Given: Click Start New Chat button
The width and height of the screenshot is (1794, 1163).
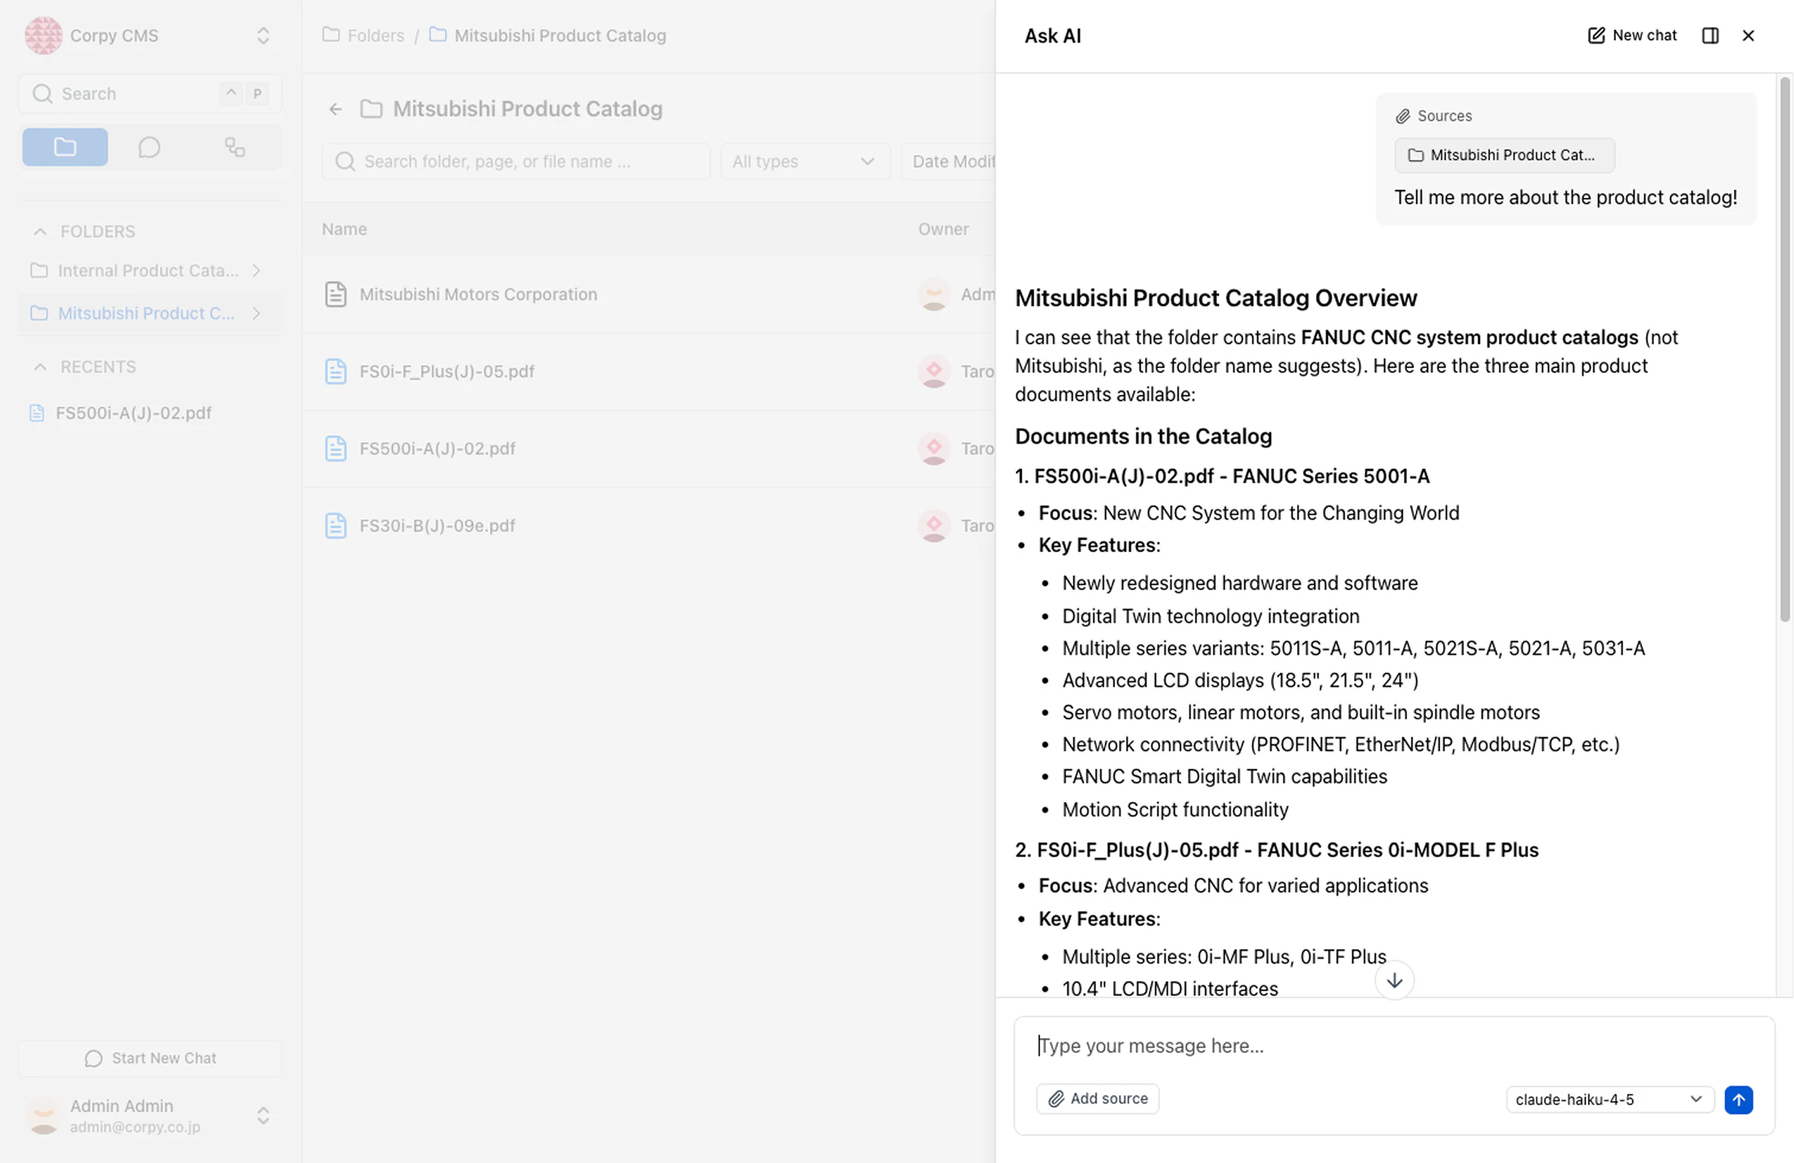Looking at the screenshot, I should [x=150, y=1058].
